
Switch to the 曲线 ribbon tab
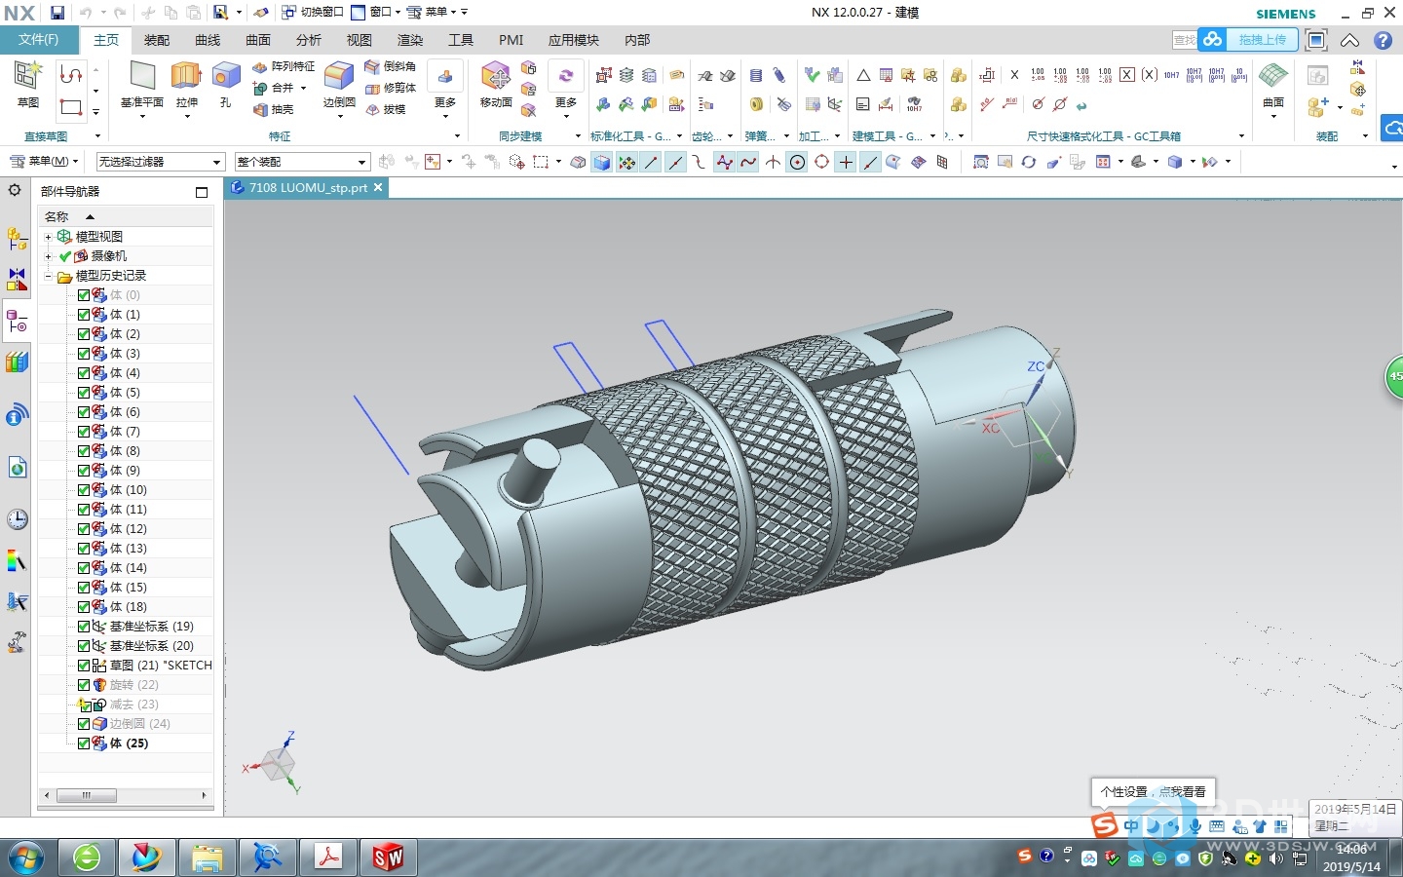(208, 40)
